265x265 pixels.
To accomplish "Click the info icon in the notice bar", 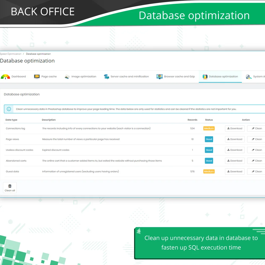I will click(9, 109).
